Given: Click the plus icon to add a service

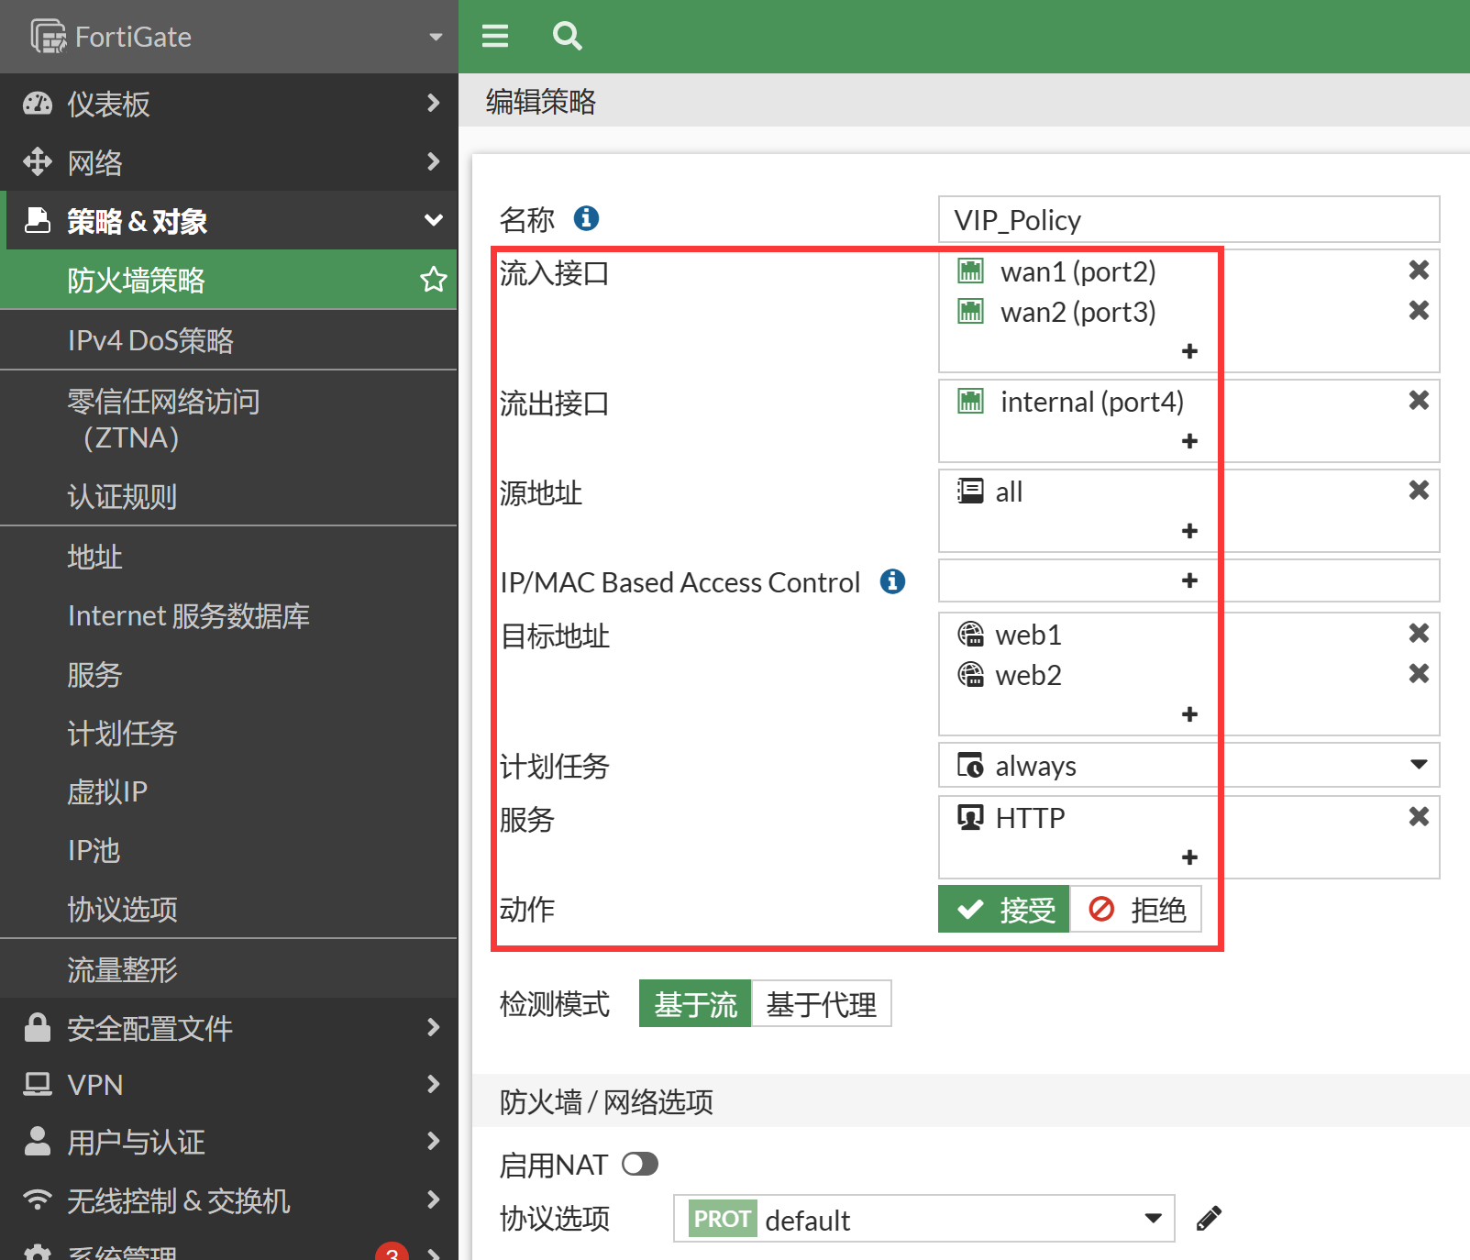Looking at the screenshot, I should pos(1189,857).
